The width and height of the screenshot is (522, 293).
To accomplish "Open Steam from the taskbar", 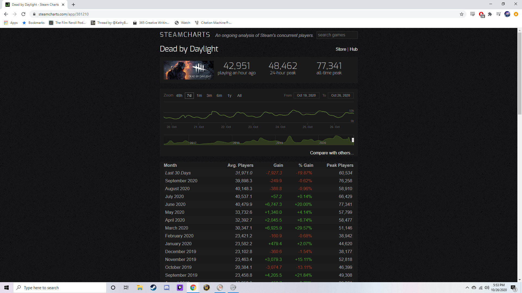I will pos(153,288).
